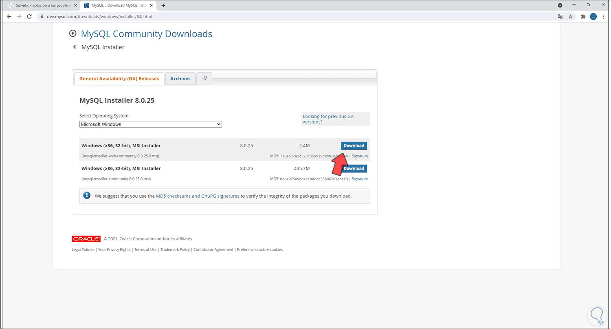Click the Select Operating System label

click(105, 116)
